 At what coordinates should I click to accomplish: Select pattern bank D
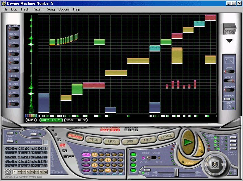pyautogui.click(x=86, y=170)
